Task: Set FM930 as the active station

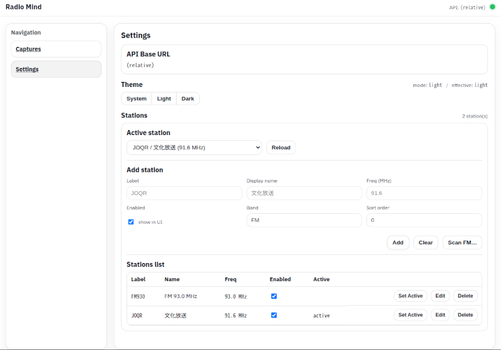Action: point(410,296)
